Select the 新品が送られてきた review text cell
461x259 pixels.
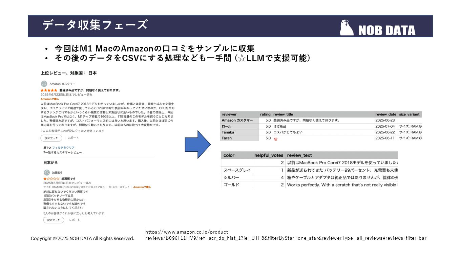click(342, 170)
